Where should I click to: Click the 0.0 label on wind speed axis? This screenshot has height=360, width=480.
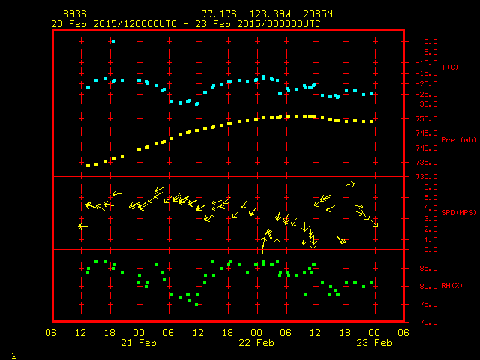pyautogui.click(x=430, y=250)
